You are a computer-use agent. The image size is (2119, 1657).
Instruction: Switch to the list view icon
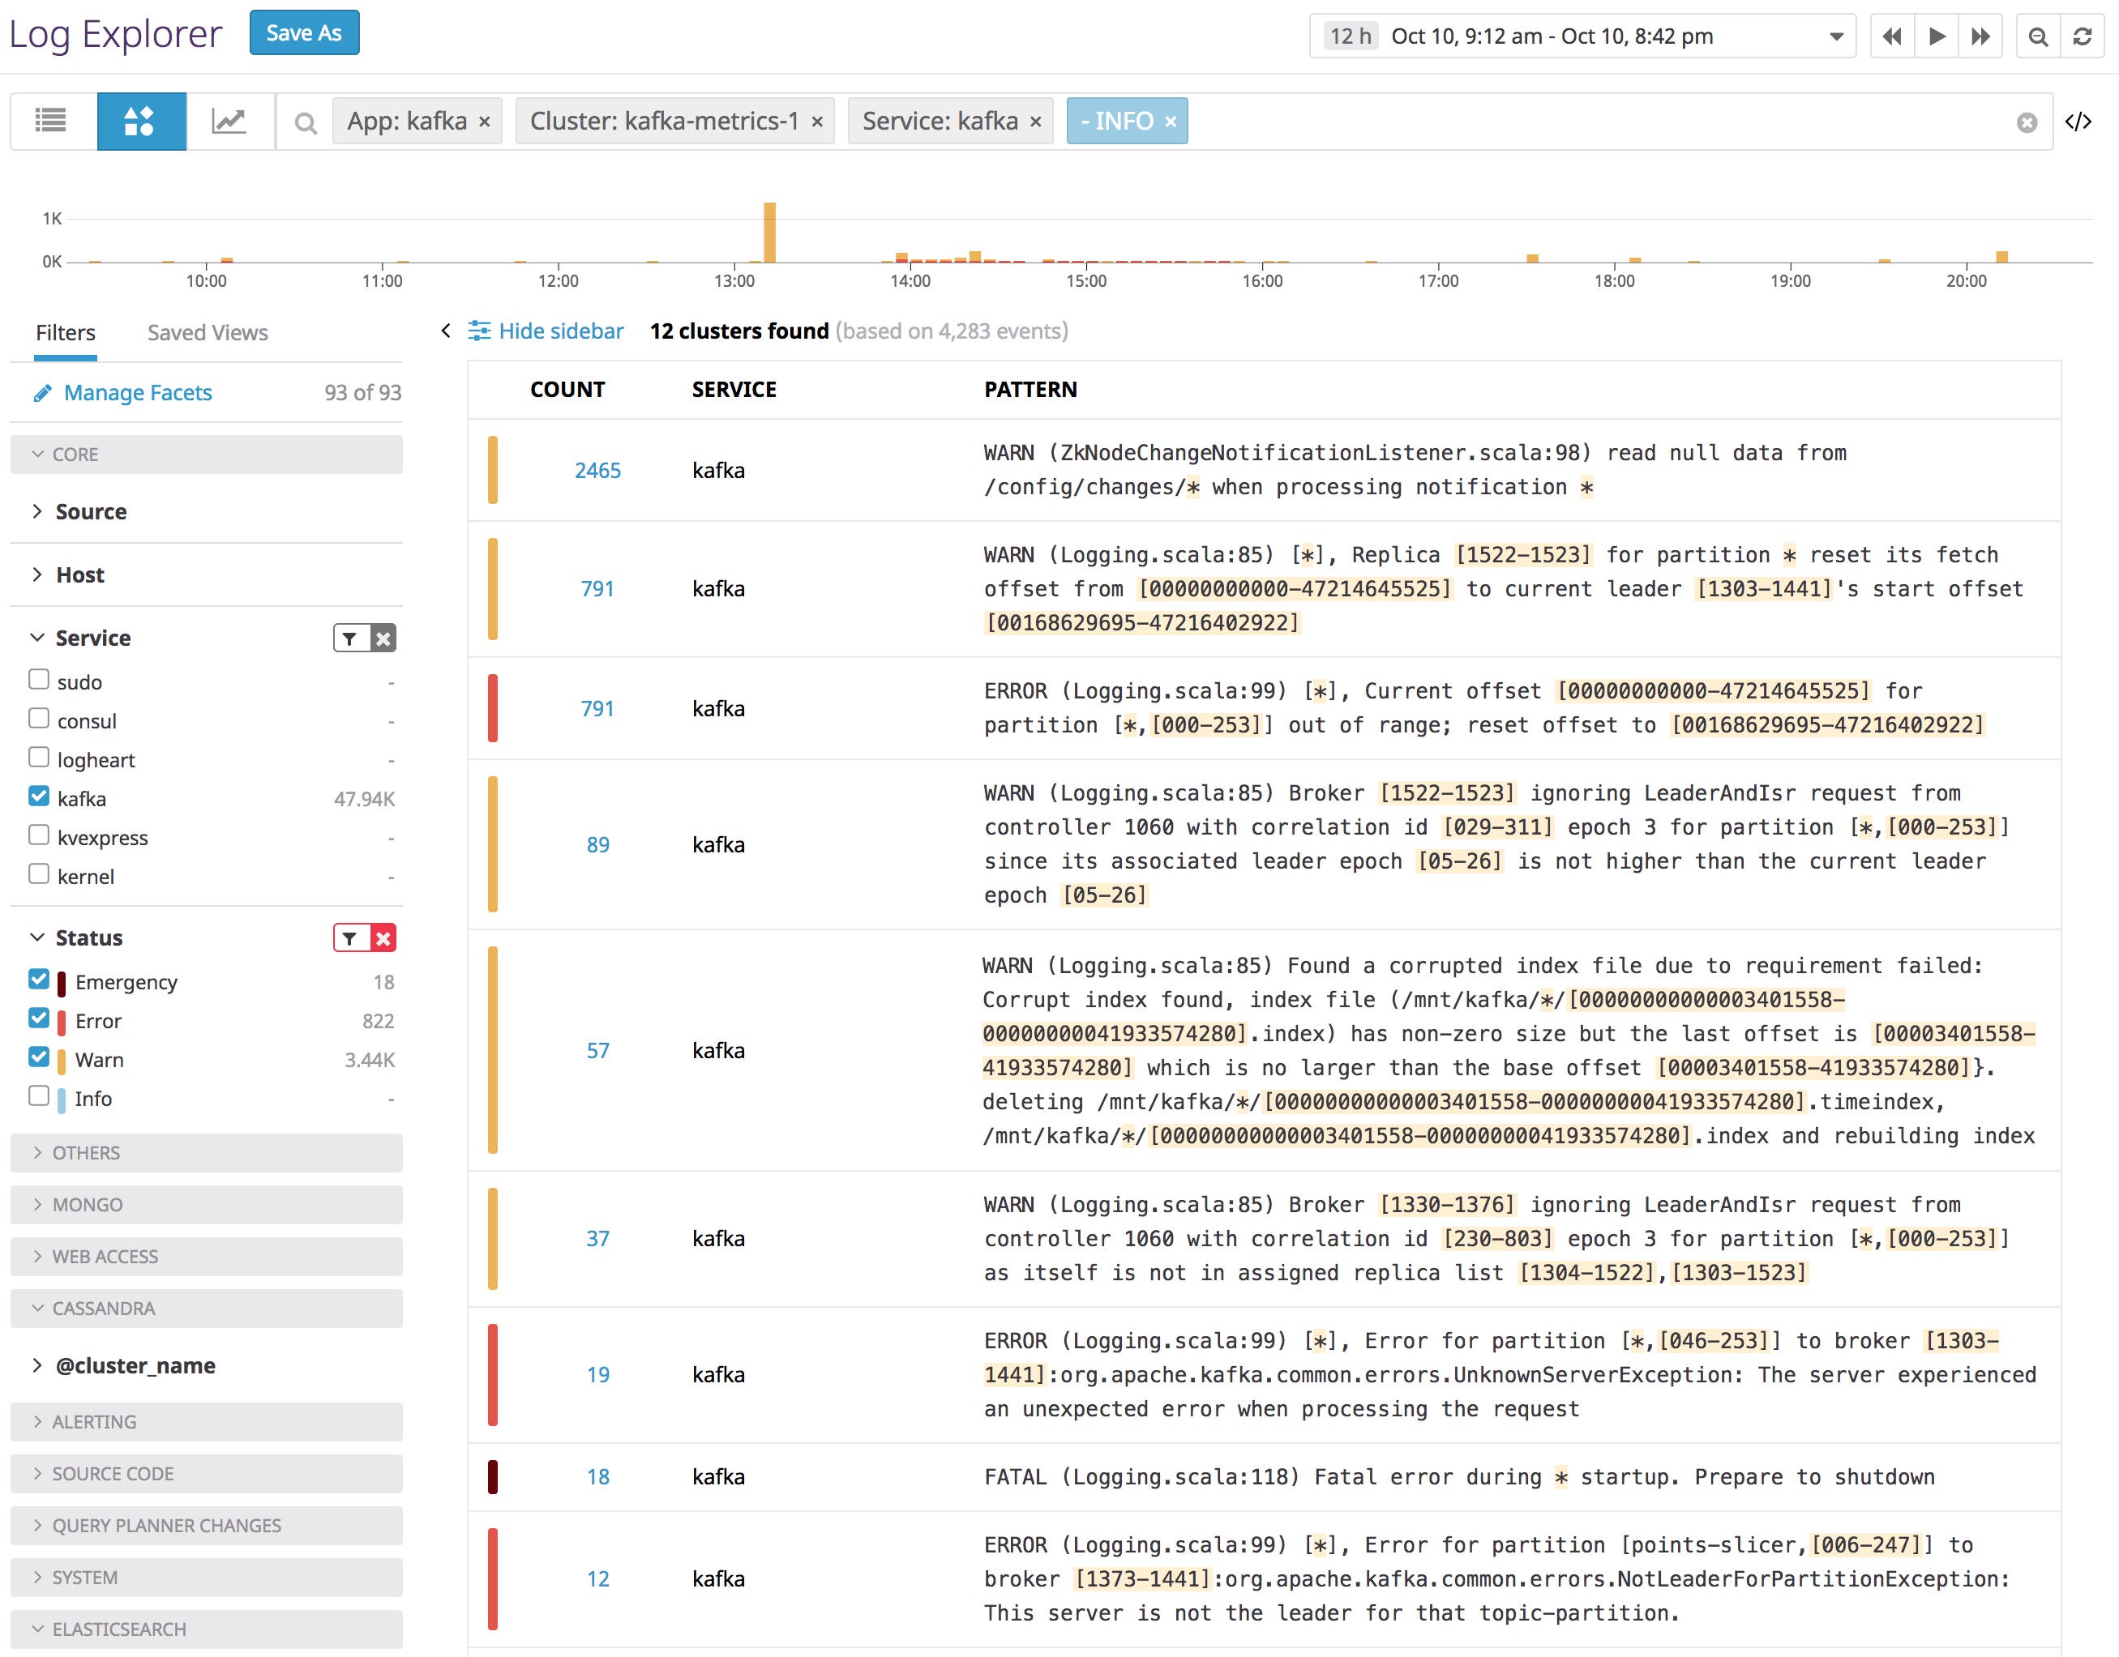point(50,122)
